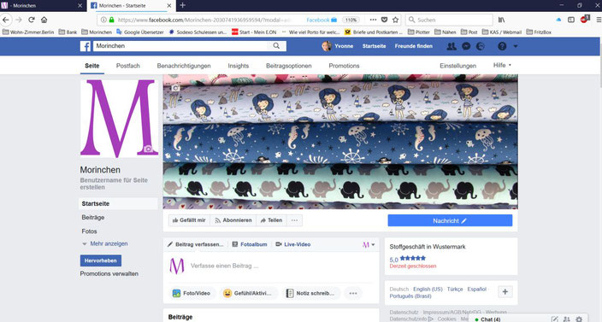Toggle the browser sidebar icon
The width and height of the screenshot is (602, 322).
[571, 20]
